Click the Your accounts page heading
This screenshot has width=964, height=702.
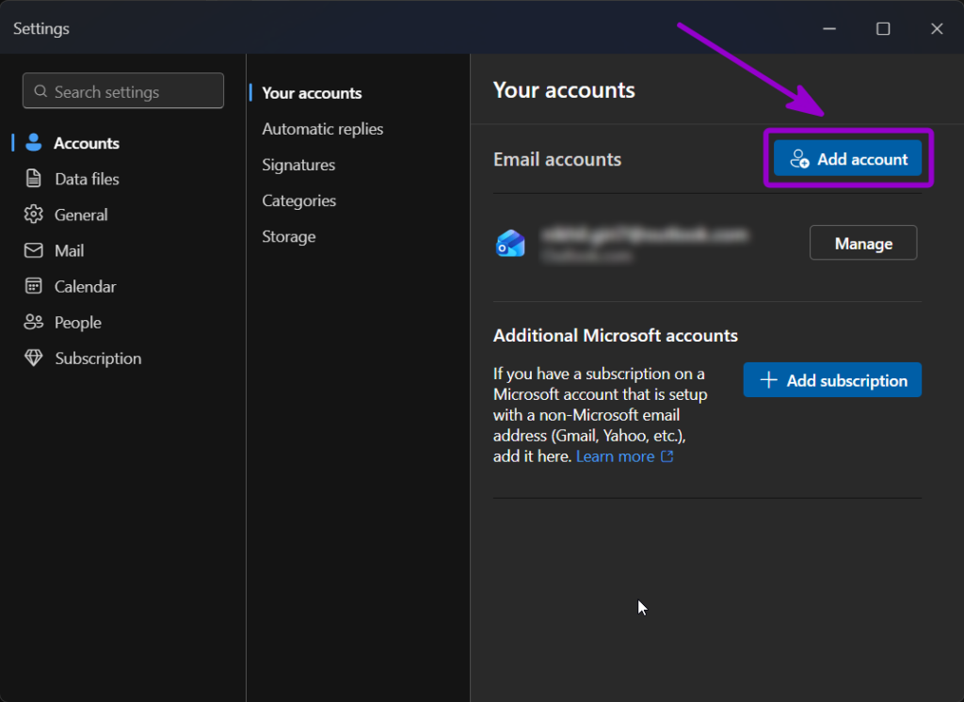(x=564, y=90)
